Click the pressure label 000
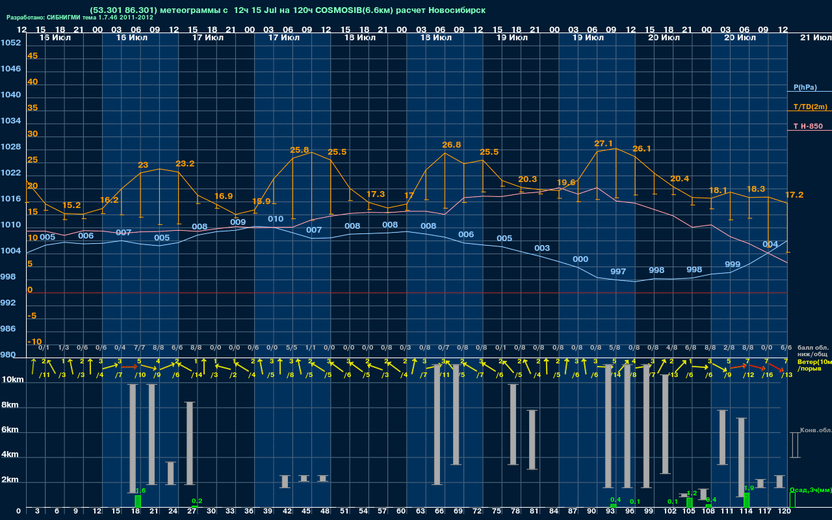 (580, 259)
